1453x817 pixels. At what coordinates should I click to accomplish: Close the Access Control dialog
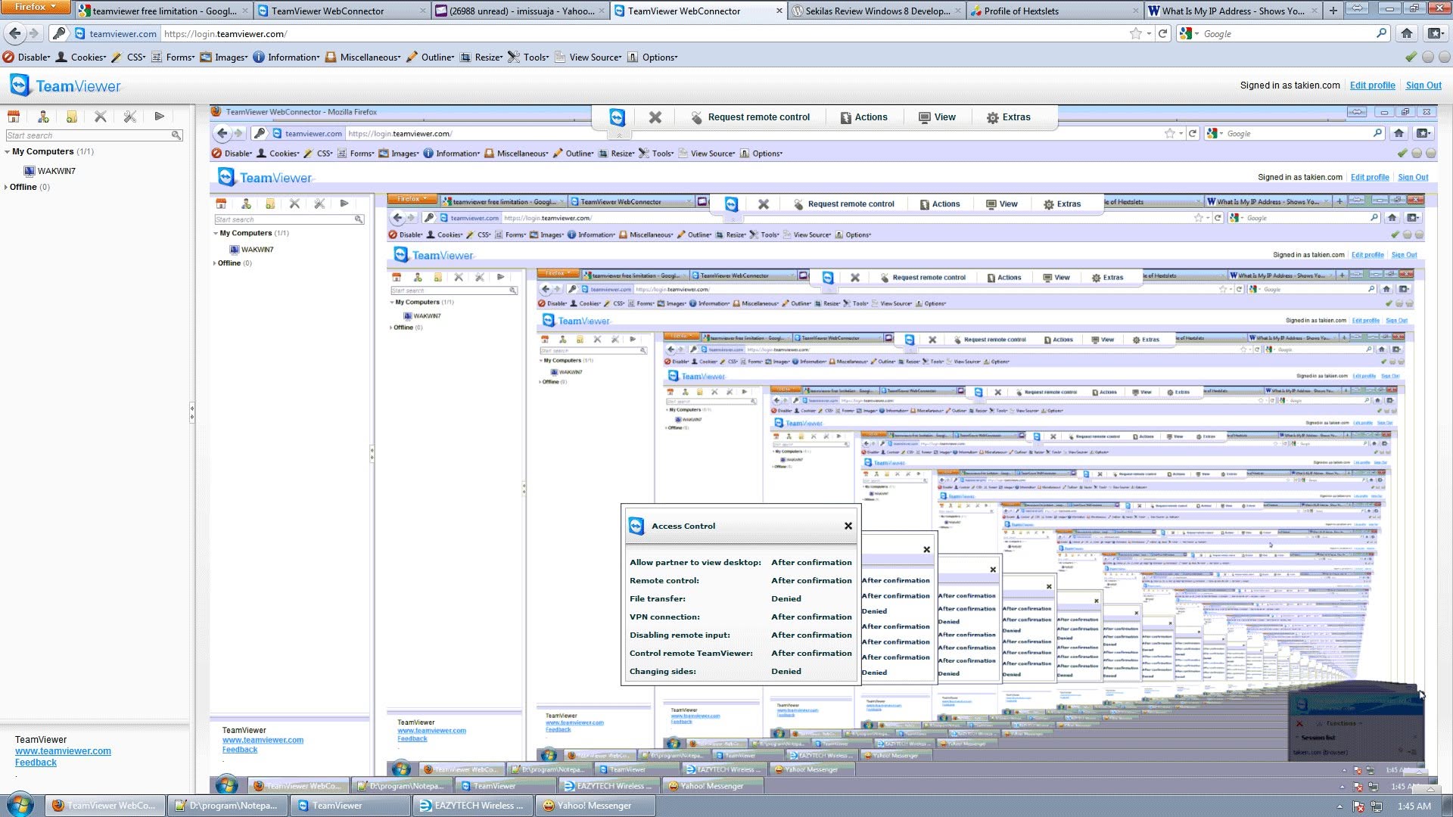click(848, 526)
